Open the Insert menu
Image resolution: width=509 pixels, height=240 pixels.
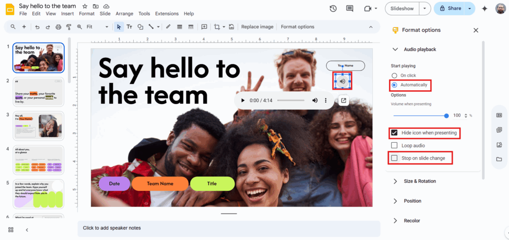pyautogui.click(x=68, y=14)
